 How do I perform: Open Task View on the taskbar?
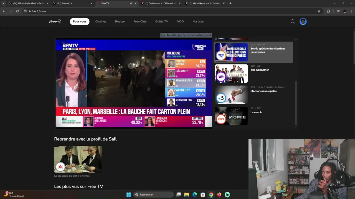coord(179,195)
